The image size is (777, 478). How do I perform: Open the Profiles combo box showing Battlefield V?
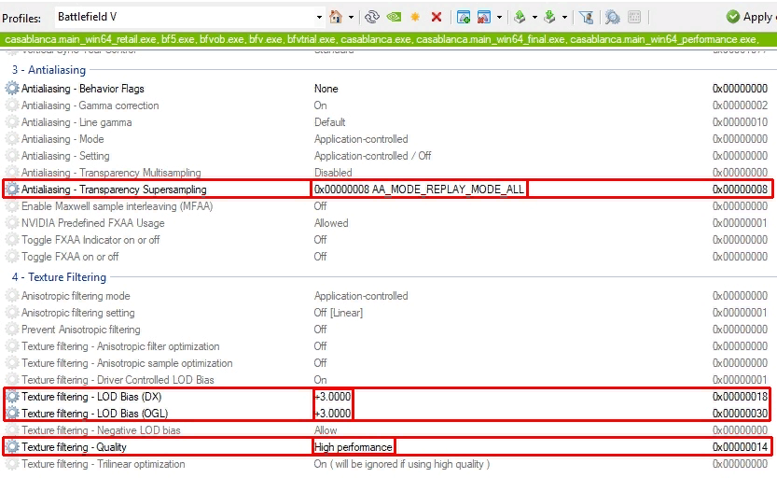189,17
